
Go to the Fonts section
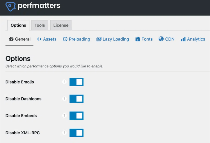[144, 39]
